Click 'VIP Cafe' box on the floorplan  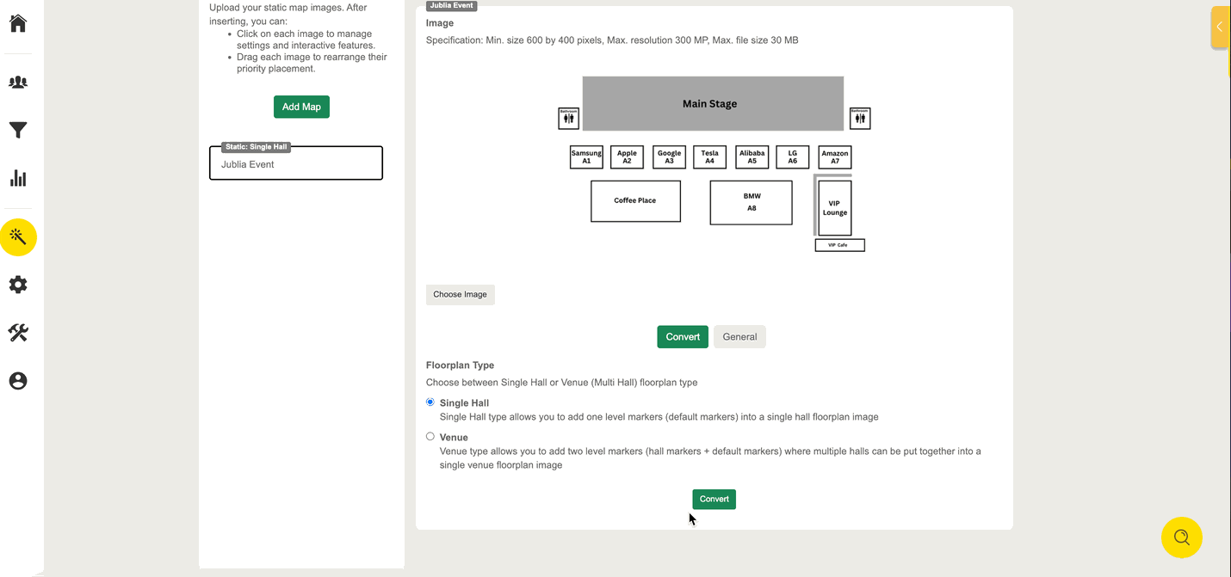pos(839,245)
